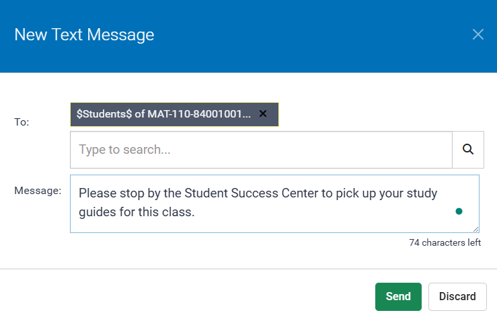Select the $Students$ of MAT-110 recipient tag
This screenshot has height=323, width=497.
[163, 114]
